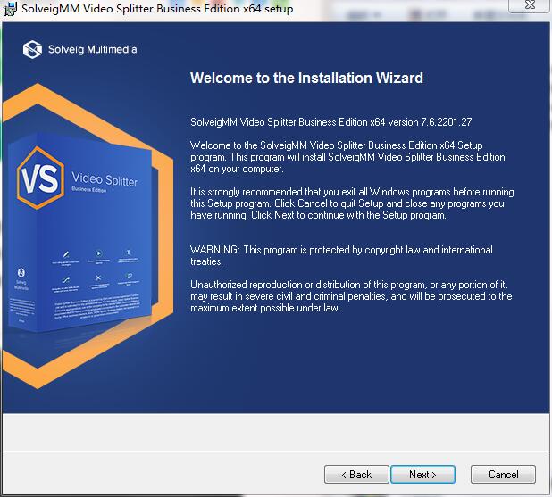Click the Welcome to the Installation Wizard heading
The width and height of the screenshot is (552, 497).
point(306,79)
